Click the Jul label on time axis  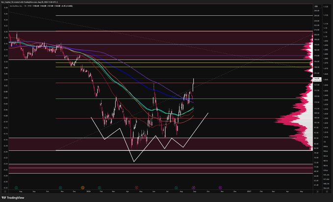tap(167, 191)
